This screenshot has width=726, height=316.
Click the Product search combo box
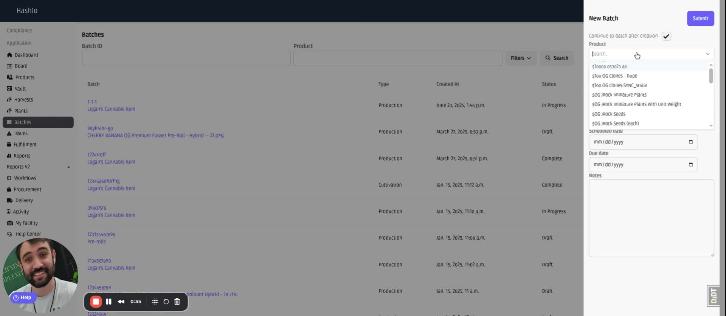(x=651, y=54)
